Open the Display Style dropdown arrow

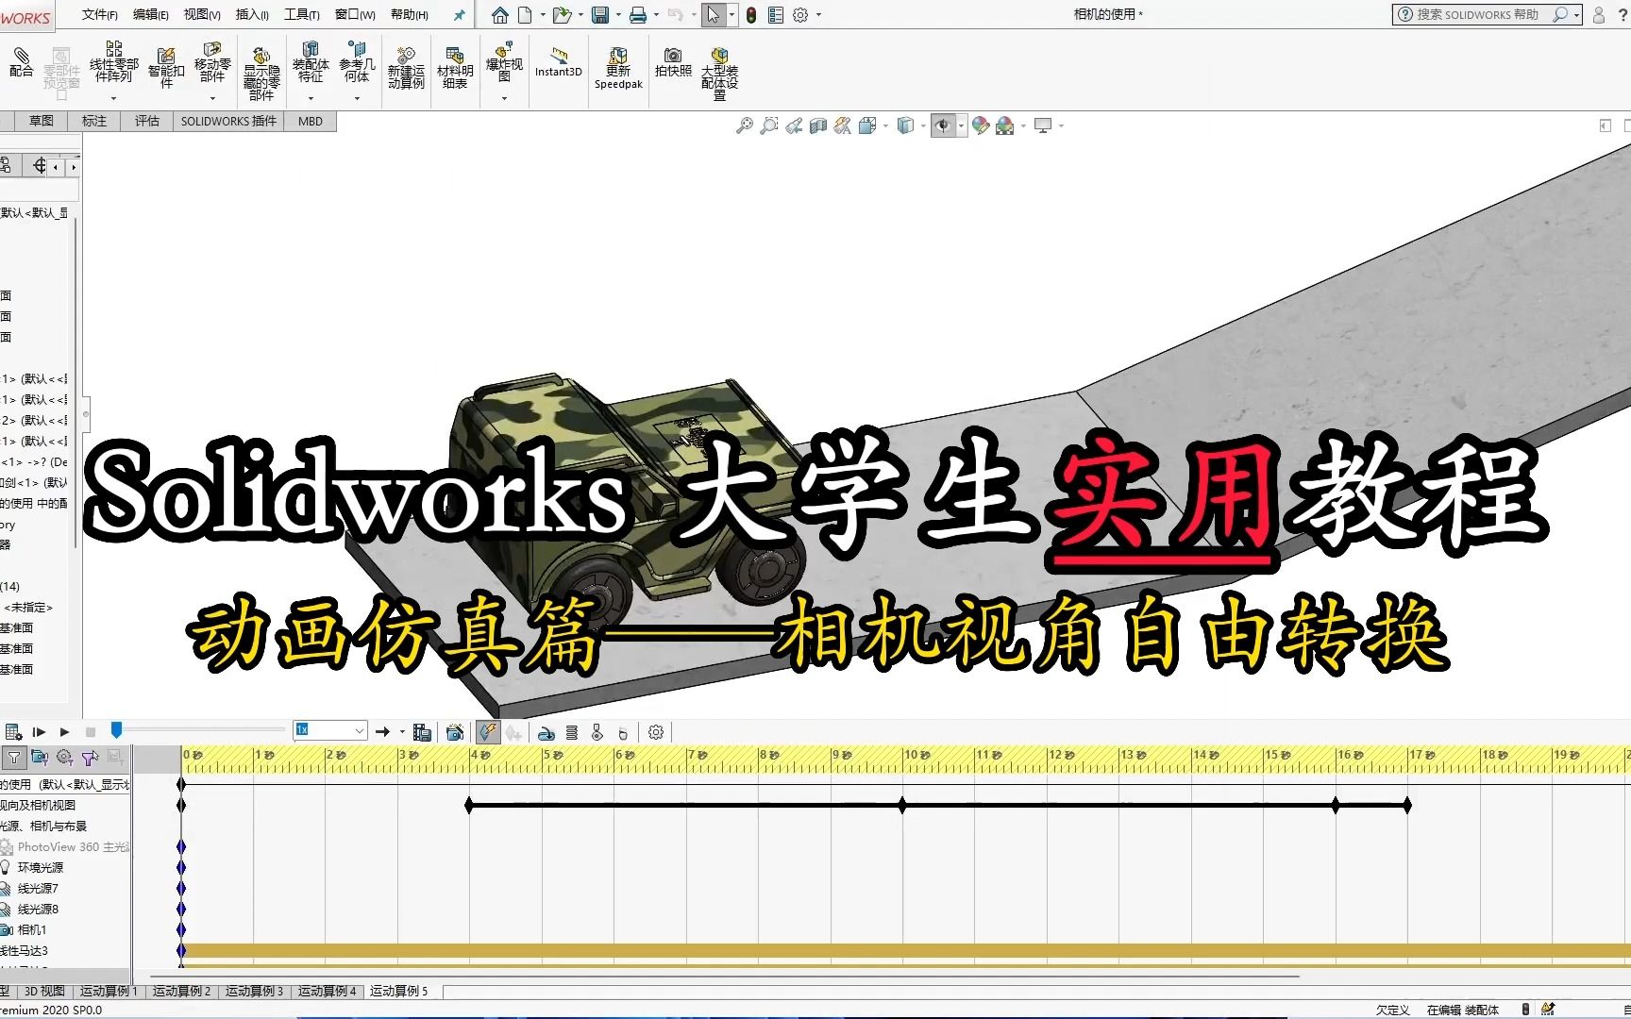(921, 125)
